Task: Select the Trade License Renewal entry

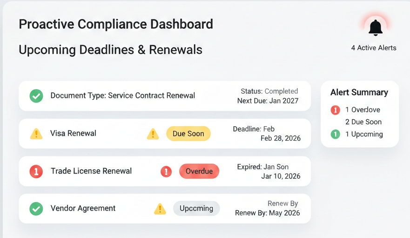Action: (x=91, y=171)
